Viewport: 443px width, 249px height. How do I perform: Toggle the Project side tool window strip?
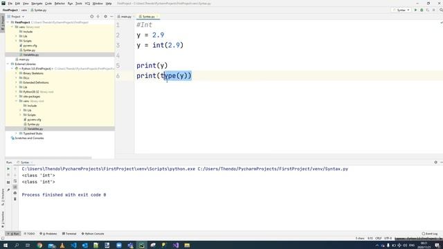click(3, 23)
